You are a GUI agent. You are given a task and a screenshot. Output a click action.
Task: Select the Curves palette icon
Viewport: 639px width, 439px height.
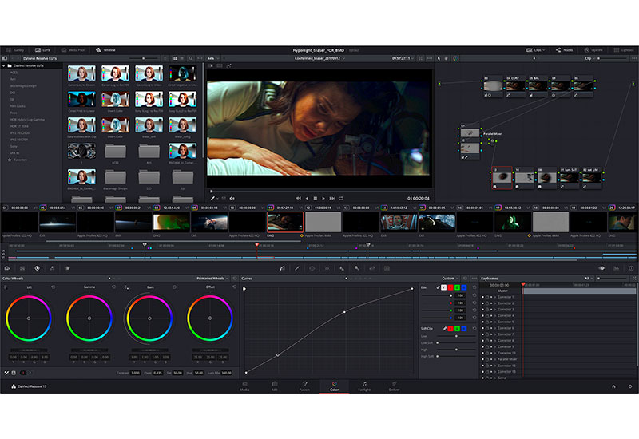point(282,268)
